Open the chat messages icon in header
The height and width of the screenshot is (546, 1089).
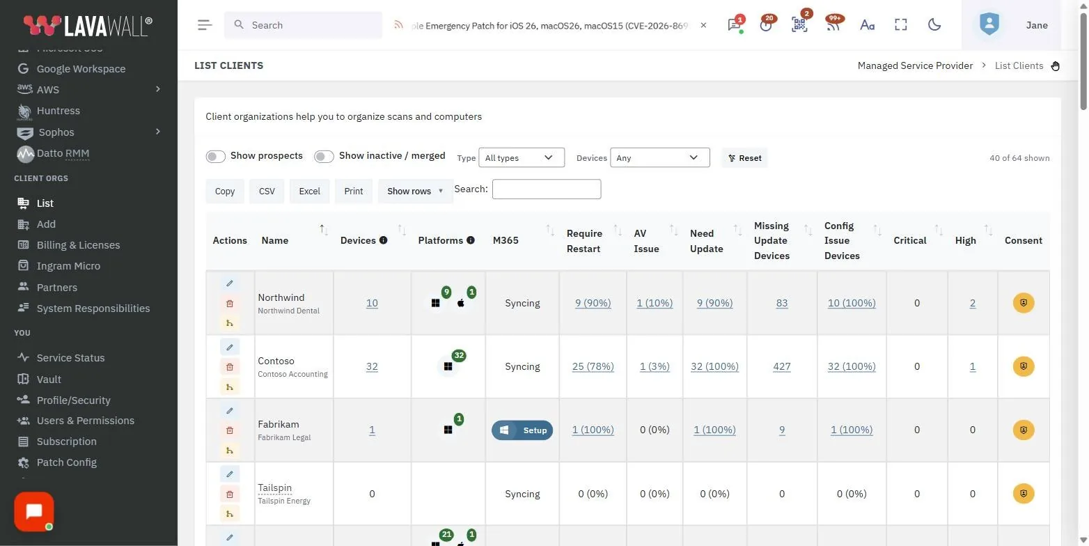[x=734, y=25]
